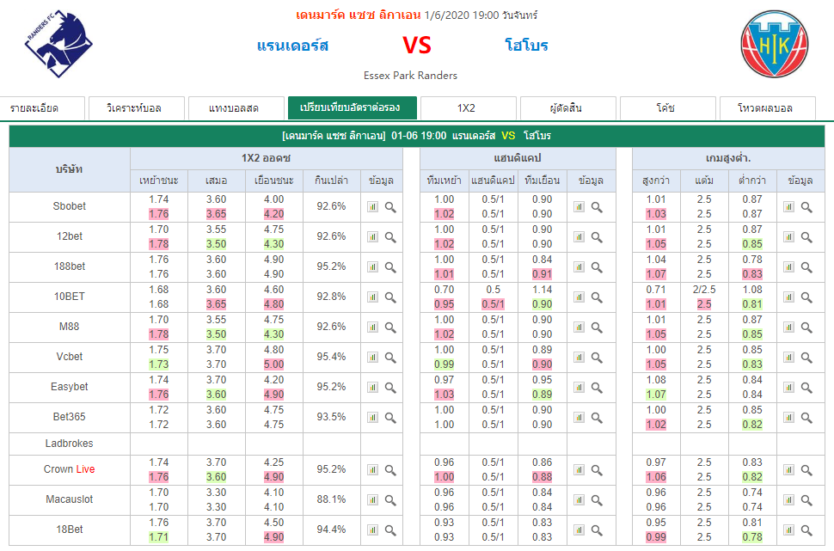This screenshot has height=551, width=834.
Task: Click away team name โฮโบร in the match header
Action: pyautogui.click(x=526, y=46)
